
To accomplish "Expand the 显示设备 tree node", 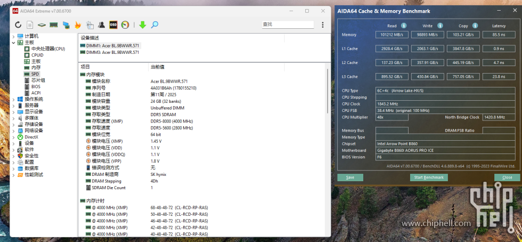I will coord(13,111).
